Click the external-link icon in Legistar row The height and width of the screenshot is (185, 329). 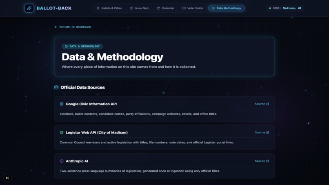(x=267, y=132)
